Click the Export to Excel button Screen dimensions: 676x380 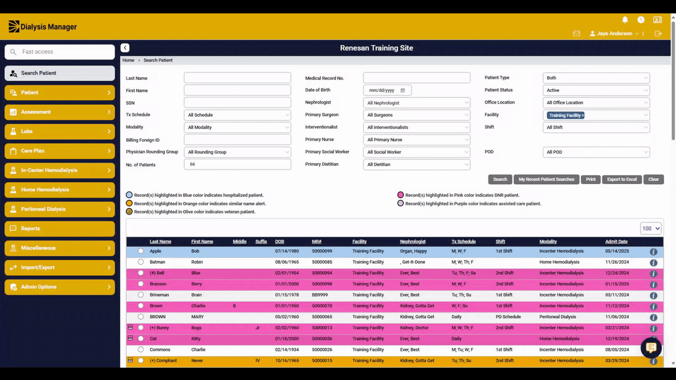pyautogui.click(x=622, y=179)
